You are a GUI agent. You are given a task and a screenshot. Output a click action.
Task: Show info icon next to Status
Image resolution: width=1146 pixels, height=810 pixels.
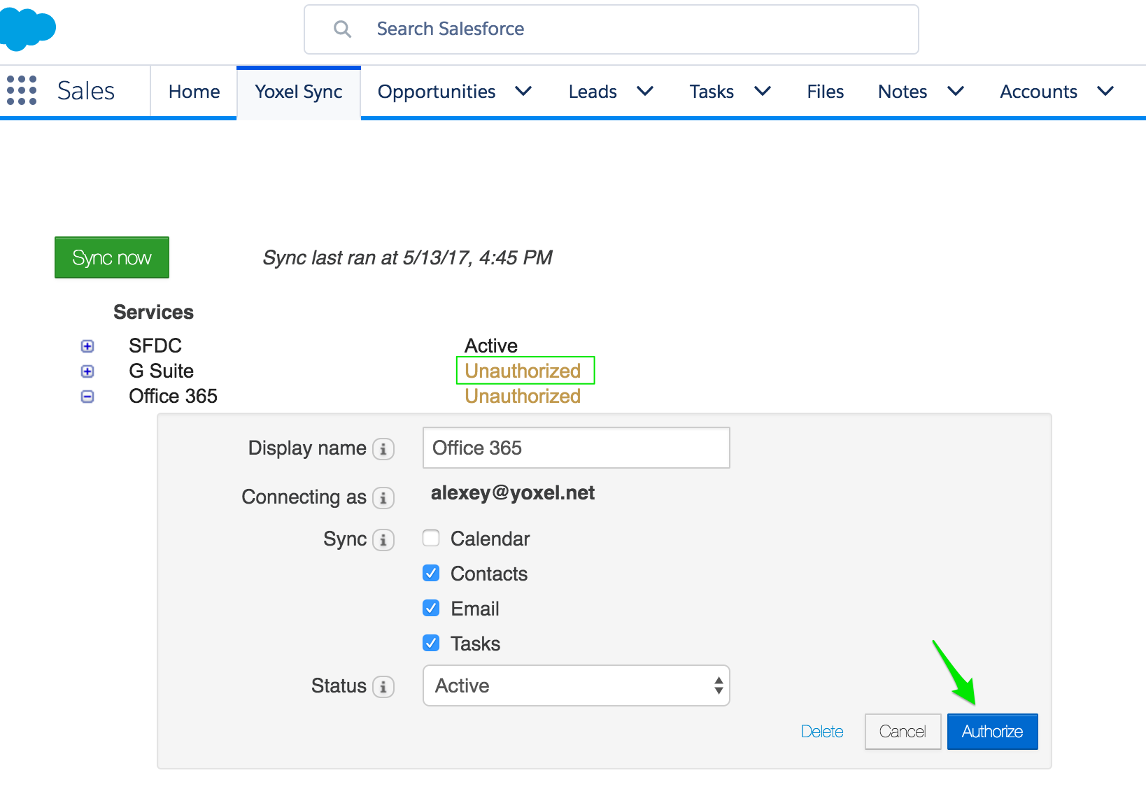click(383, 687)
